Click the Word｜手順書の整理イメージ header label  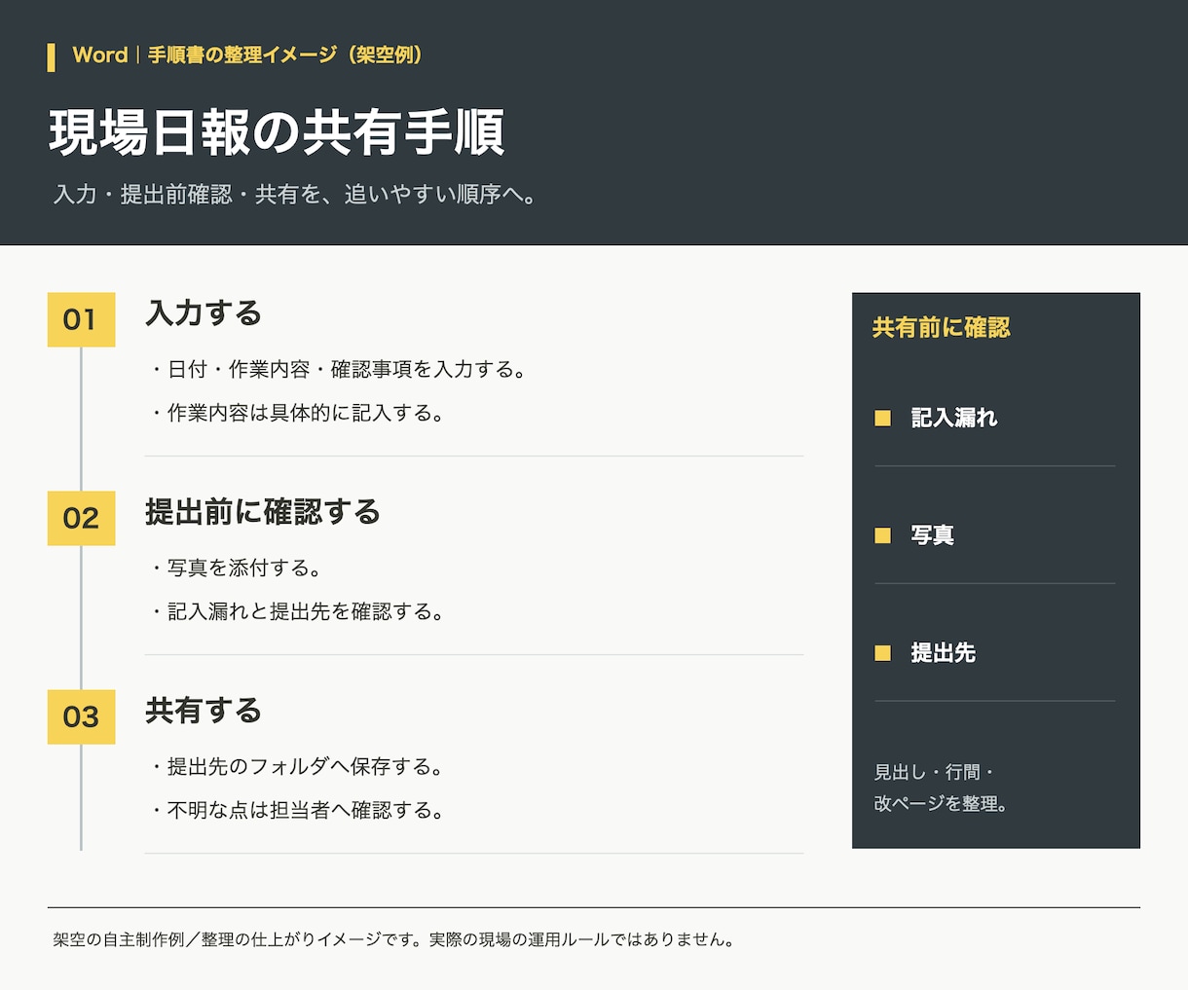click(247, 55)
